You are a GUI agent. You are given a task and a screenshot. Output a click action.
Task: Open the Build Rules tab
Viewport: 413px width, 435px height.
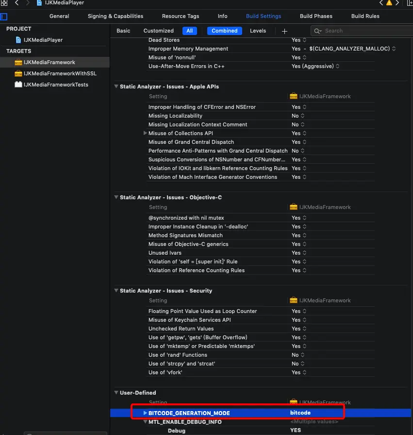point(365,16)
